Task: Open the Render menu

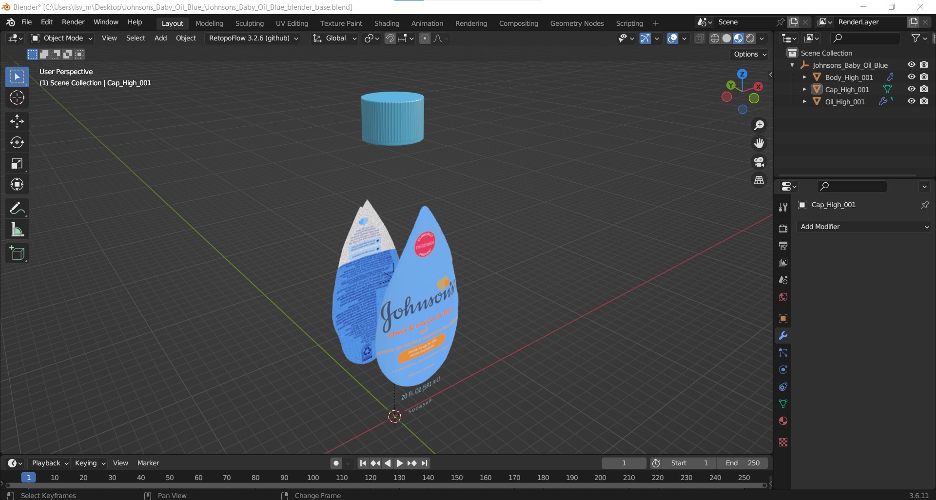Action: click(x=73, y=22)
